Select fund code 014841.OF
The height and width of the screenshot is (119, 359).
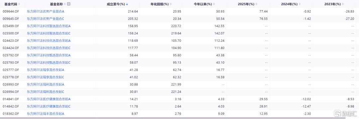point(11,99)
